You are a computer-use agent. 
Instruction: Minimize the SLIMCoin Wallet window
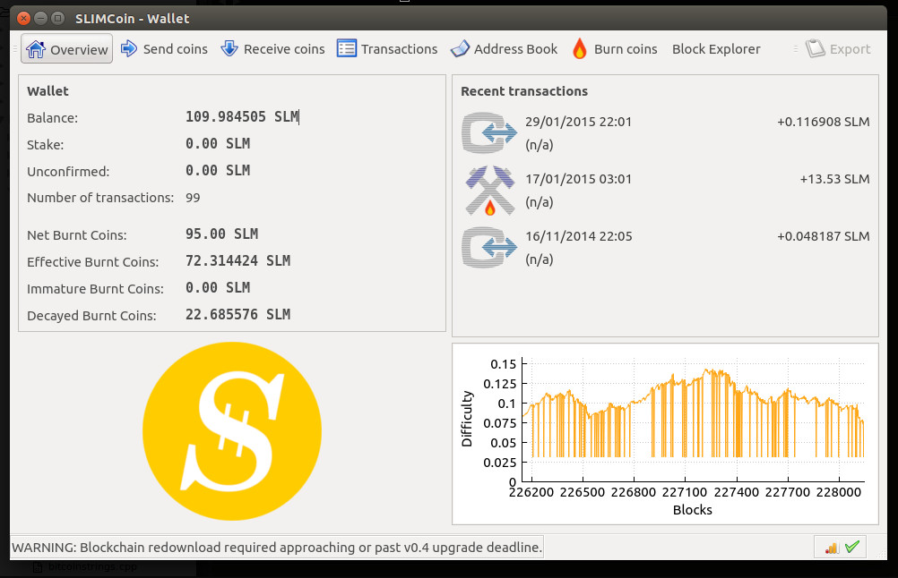[x=40, y=18]
